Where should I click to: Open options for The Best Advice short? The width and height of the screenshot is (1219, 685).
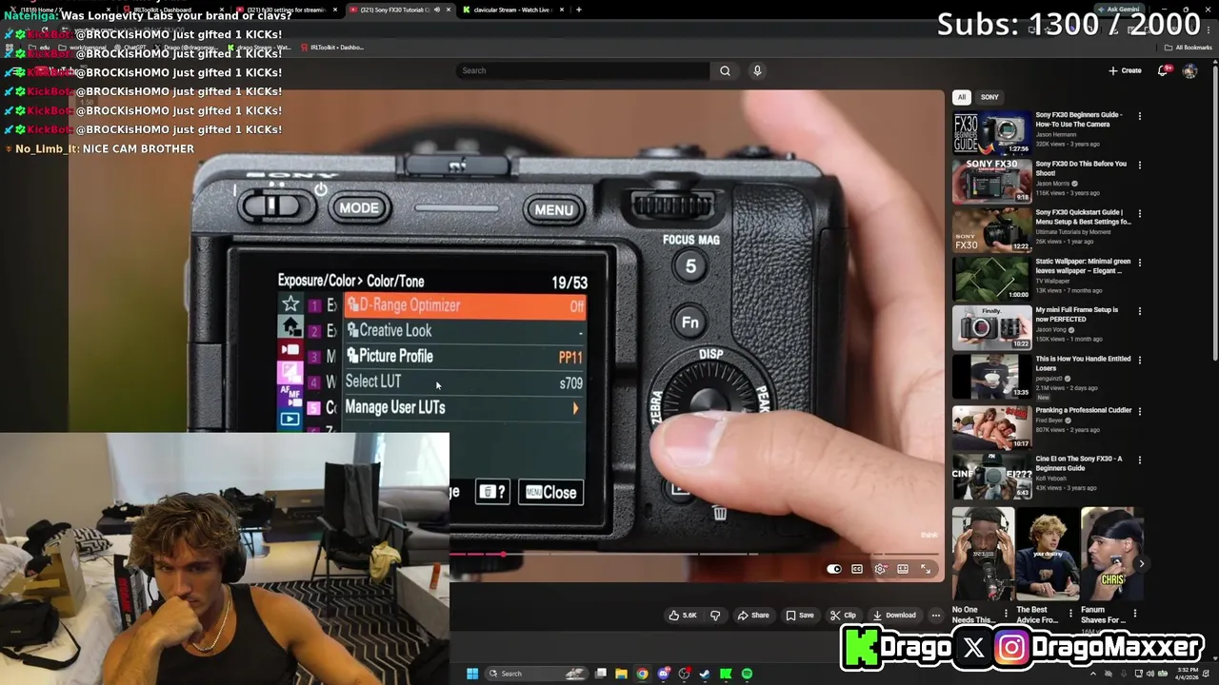pyautogui.click(x=1070, y=613)
